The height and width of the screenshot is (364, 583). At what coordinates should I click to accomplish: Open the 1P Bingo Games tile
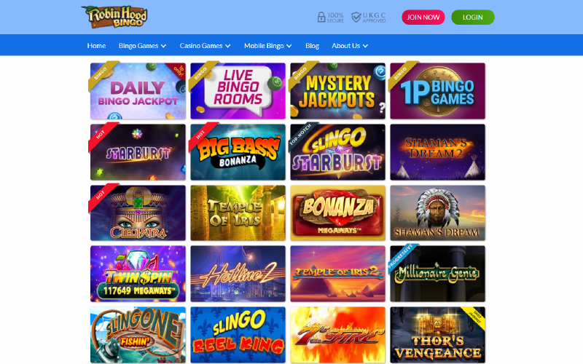coord(438,91)
